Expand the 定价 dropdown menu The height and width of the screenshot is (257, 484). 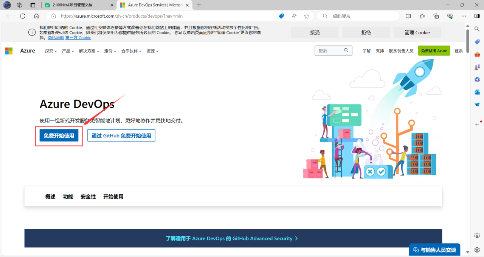110,51
